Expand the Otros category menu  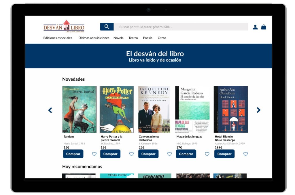[x=162, y=38]
